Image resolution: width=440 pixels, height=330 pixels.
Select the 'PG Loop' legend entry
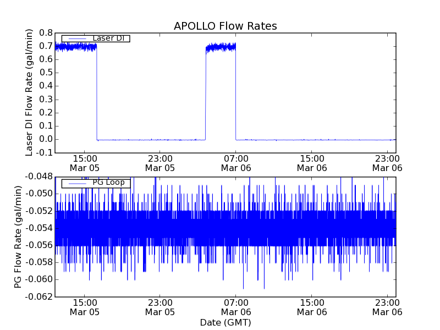point(96,183)
